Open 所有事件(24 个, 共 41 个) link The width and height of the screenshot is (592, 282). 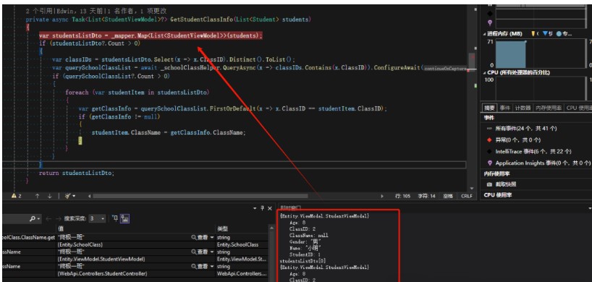(526, 129)
